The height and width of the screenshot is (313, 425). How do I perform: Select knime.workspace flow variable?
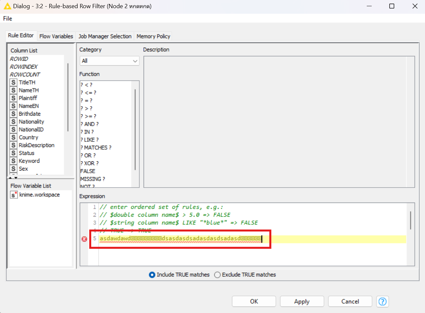[39, 195]
